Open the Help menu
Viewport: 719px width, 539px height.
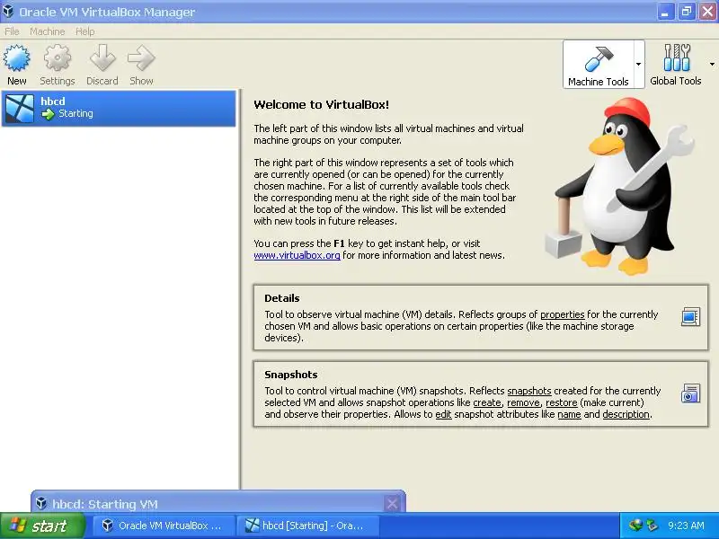click(84, 31)
